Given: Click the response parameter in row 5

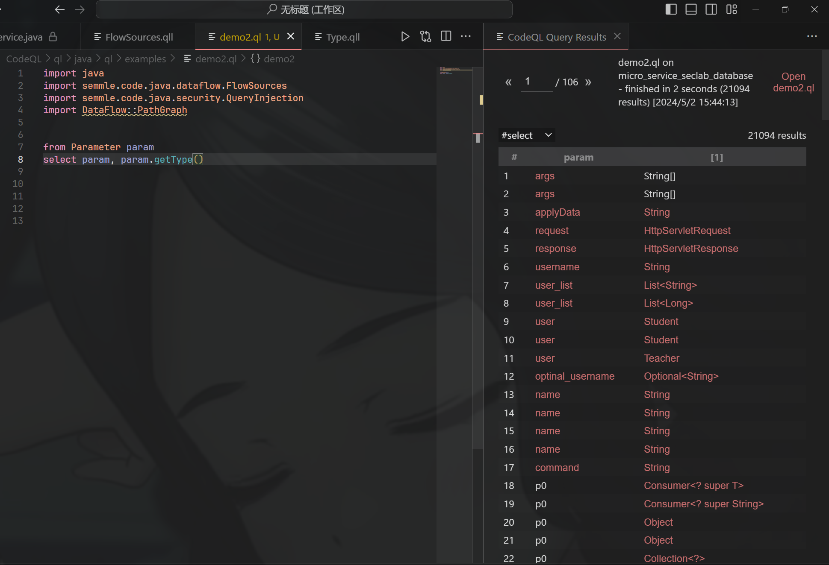Looking at the screenshot, I should click(555, 249).
